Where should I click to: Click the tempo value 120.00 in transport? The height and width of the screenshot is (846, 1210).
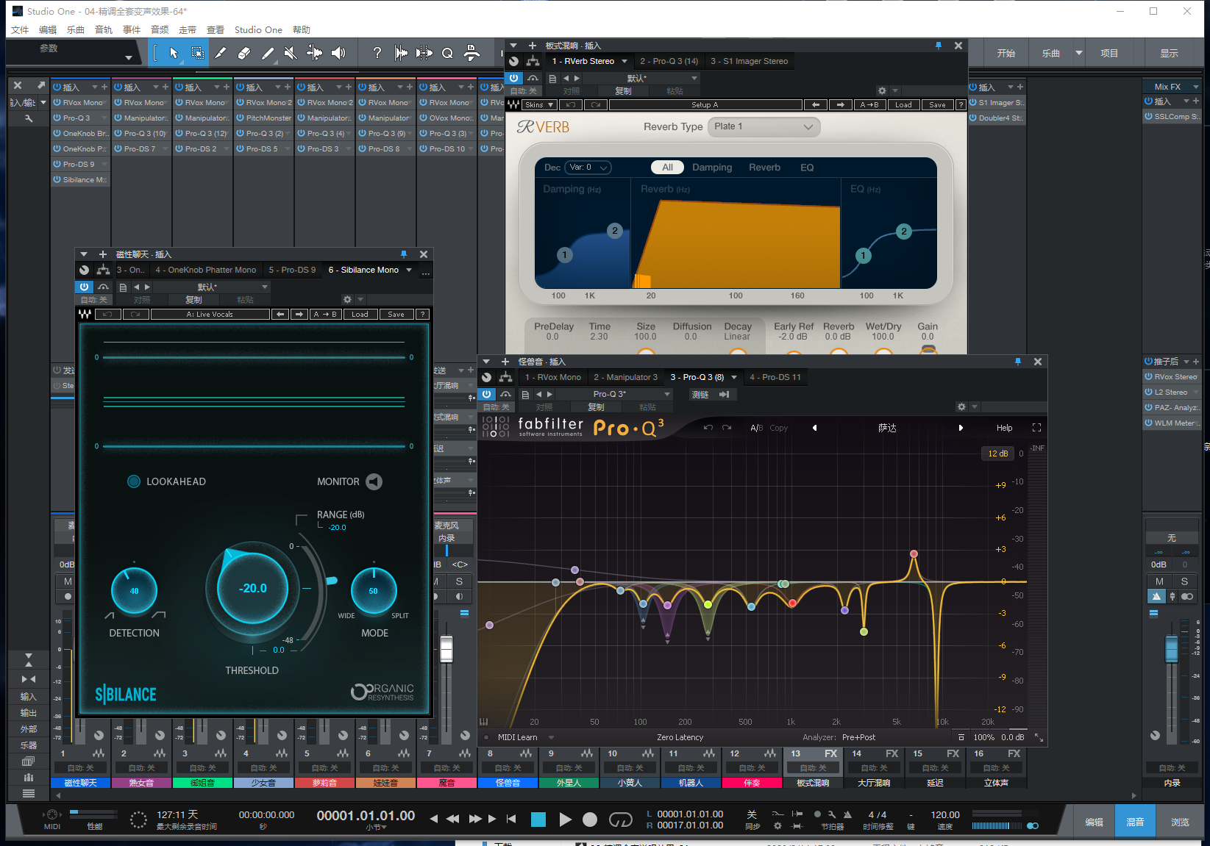tap(944, 814)
